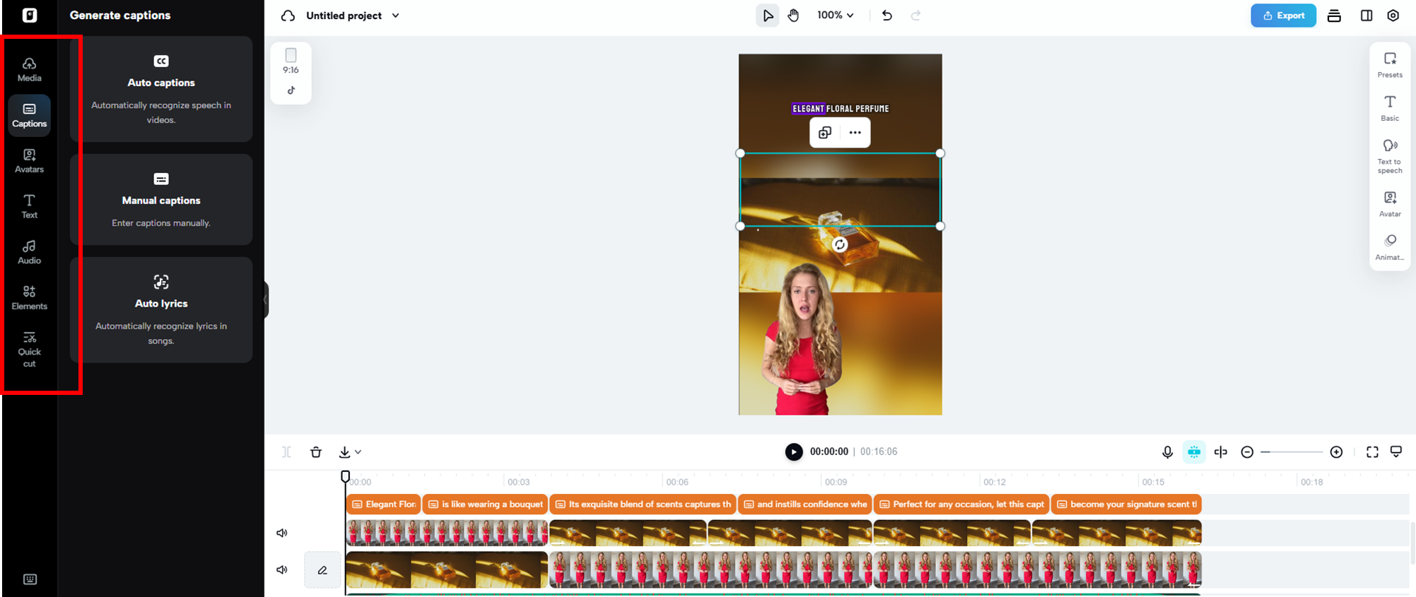Zoom in the timeline
The width and height of the screenshot is (1416, 597).
point(1336,452)
